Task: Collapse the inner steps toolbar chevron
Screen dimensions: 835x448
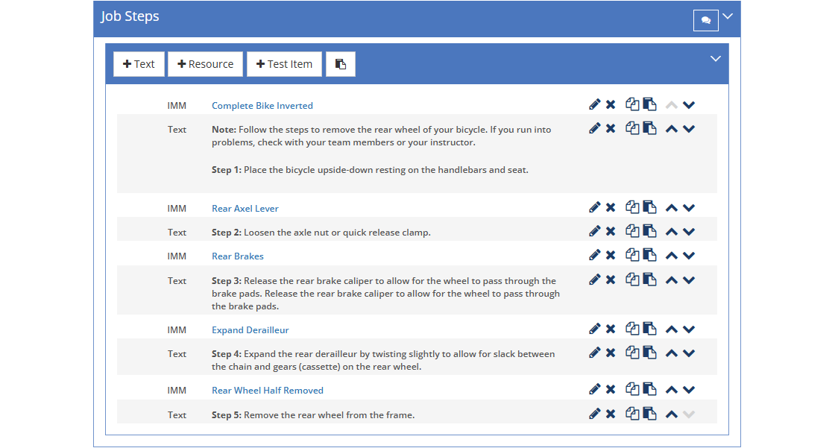Action: coord(716,59)
